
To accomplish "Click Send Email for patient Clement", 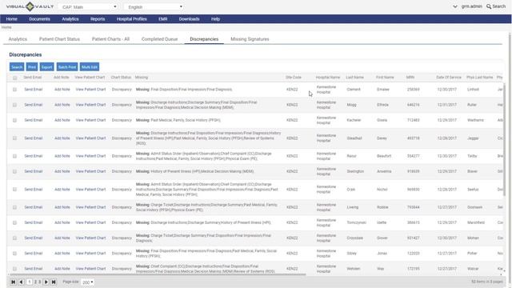I will click(34, 90).
